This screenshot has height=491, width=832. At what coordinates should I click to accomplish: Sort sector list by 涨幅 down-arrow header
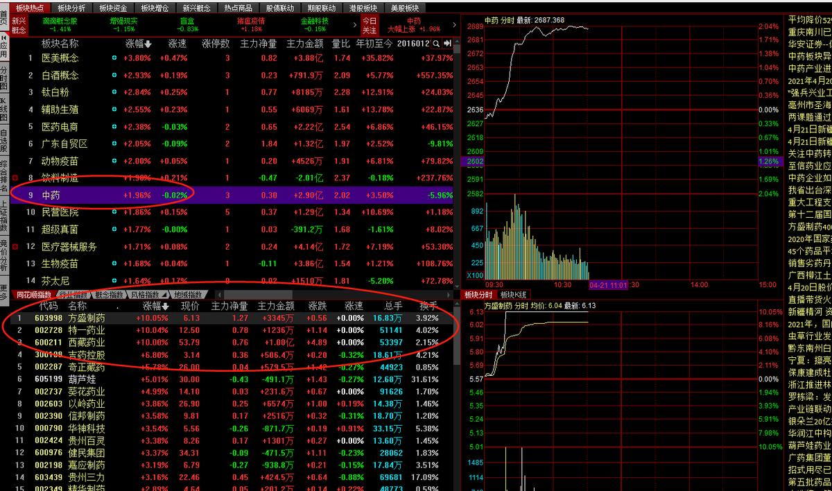[x=137, y=44]
